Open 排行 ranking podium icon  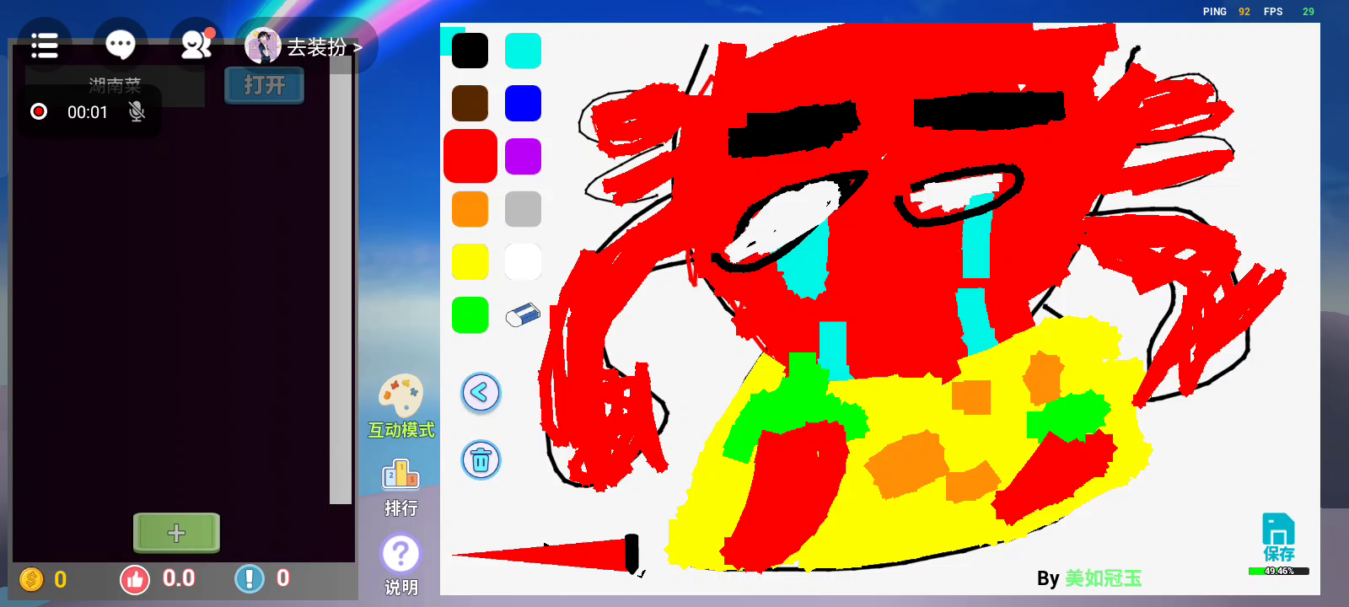tap(400, 476)
